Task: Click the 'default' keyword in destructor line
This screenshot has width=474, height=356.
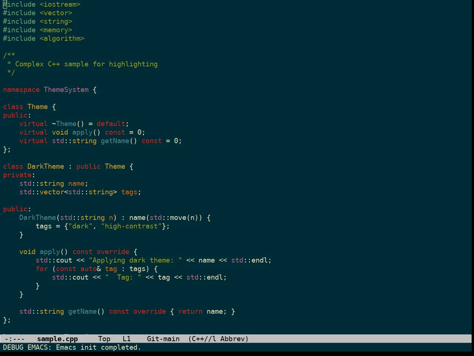Action: pos(111,124)
